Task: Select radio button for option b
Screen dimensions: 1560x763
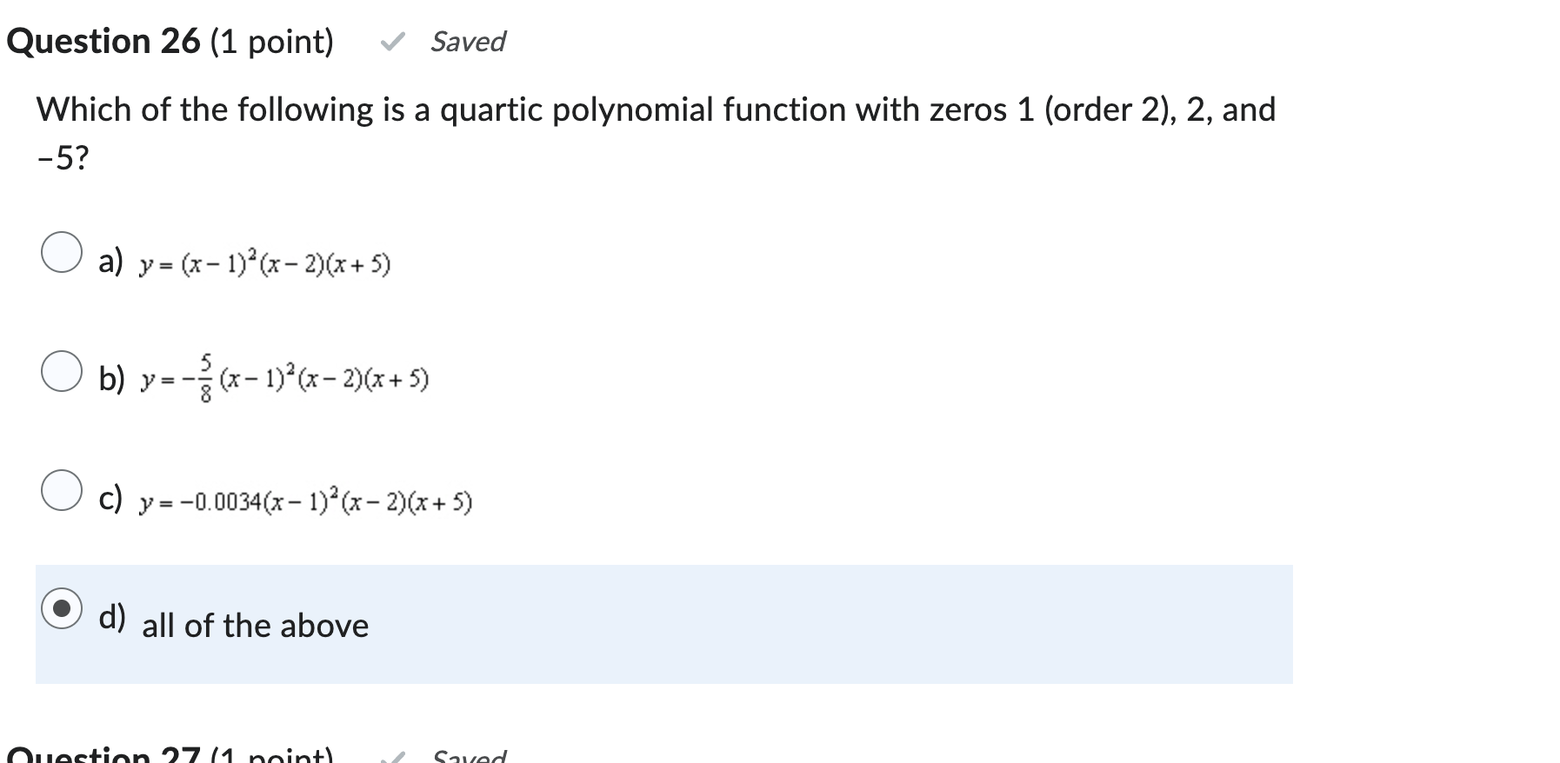Action: coord(61,374)
